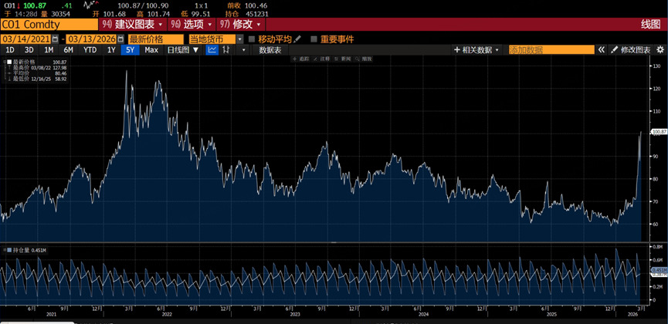Click the 03/13/2026 end date field
Screen dimensions: 668x324
(x=92, y=39)
